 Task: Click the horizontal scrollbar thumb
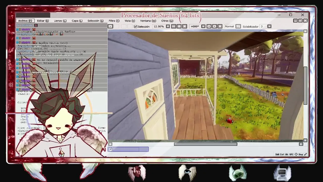(206, 144)
